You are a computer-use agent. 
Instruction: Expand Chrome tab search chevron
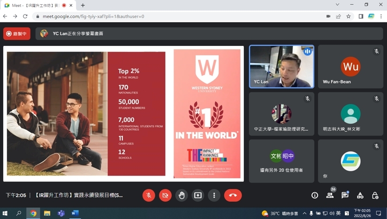point(337,4)
